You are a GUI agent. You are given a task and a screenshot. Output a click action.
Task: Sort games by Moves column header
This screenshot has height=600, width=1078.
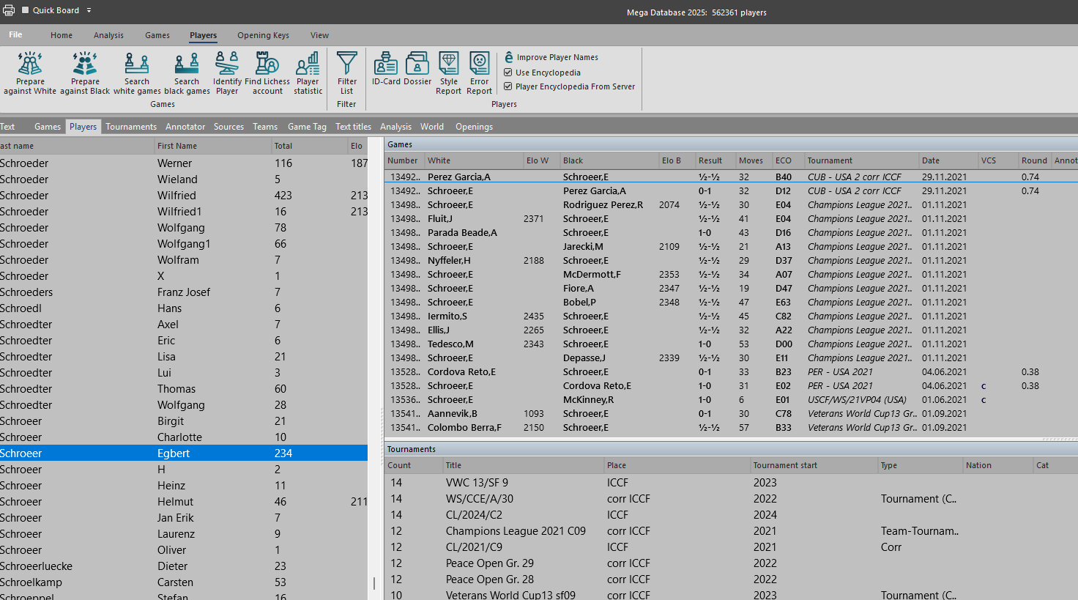(754, 160)
